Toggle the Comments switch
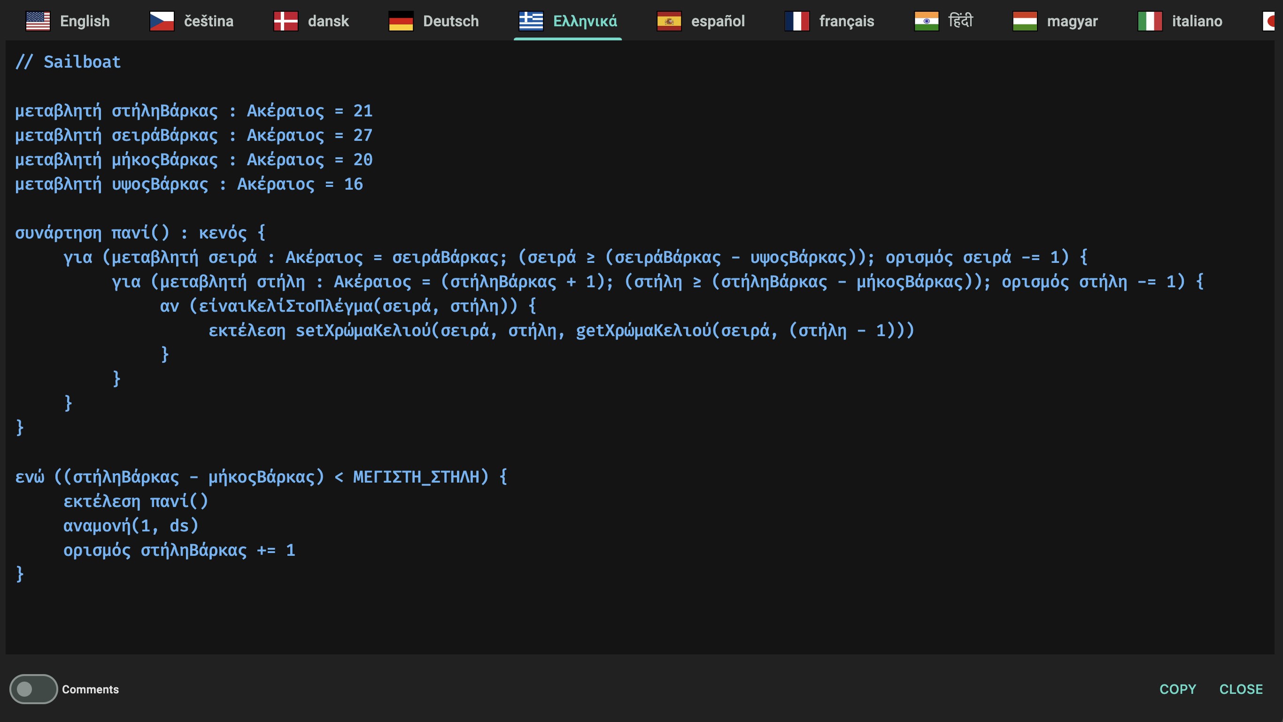 pyautogui.click(x=33, y=689)
